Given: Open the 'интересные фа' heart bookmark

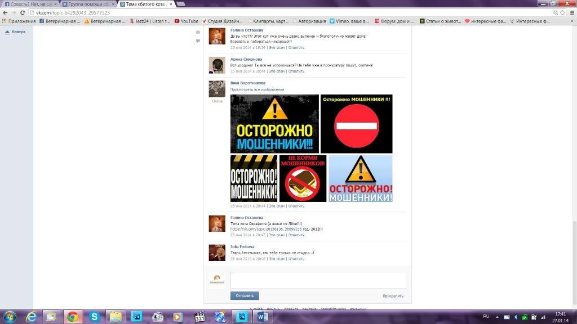Looking at the screenshot, I should 485,21.
